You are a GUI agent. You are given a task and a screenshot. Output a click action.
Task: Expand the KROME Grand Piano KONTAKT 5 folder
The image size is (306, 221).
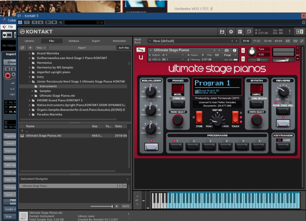29,100
